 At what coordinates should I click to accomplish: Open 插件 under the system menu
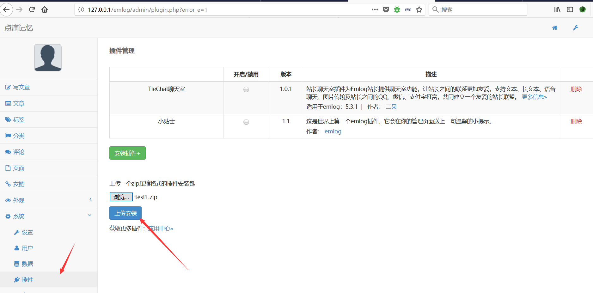(x=49, y=279)
